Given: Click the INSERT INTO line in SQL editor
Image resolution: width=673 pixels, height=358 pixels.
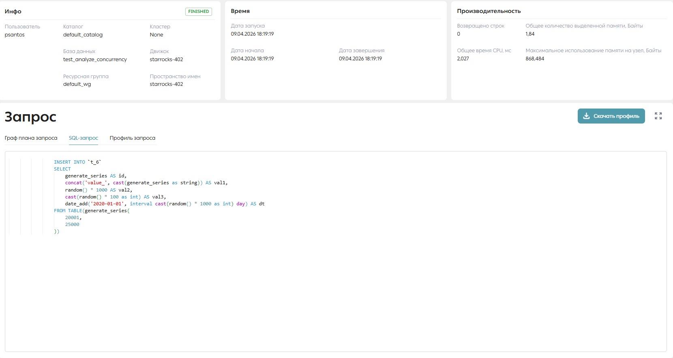Looking at the screenshot, I should (x=77, y=162).
